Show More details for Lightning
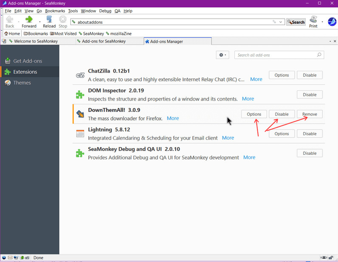Image resolution: width=338 pixels, height=262 pixels. [x=228, y=138]
